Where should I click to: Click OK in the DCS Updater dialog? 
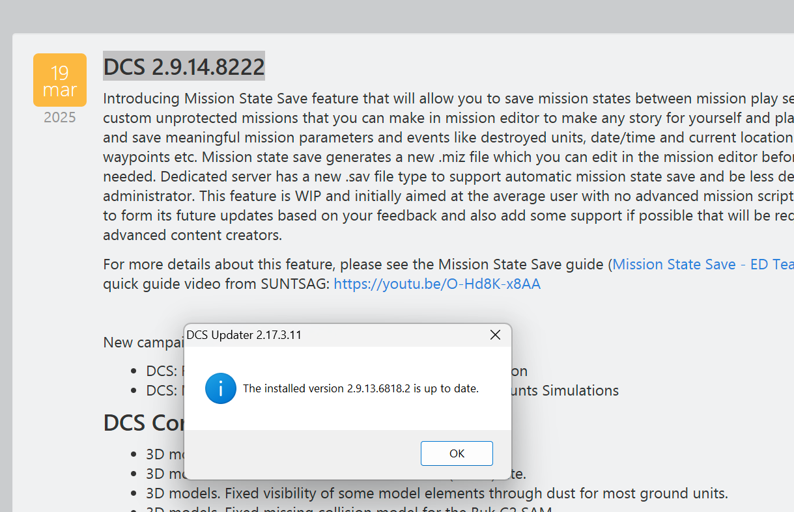click(x=457, y=453)
